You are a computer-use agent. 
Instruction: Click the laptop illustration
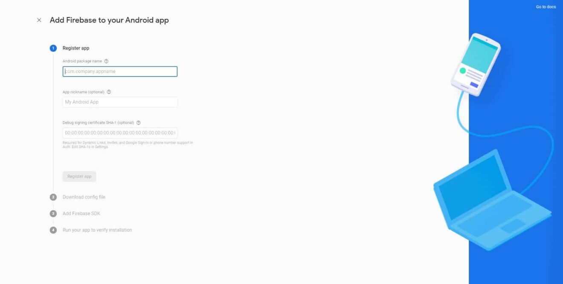(492, 200)
